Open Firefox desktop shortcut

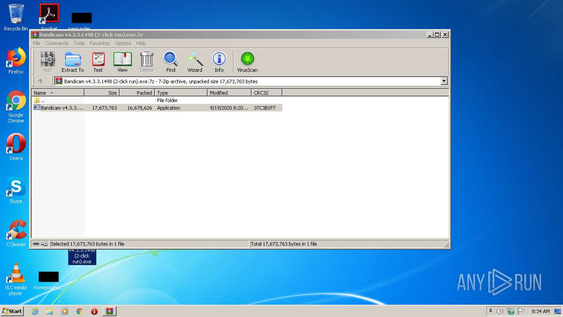point(16,61)
